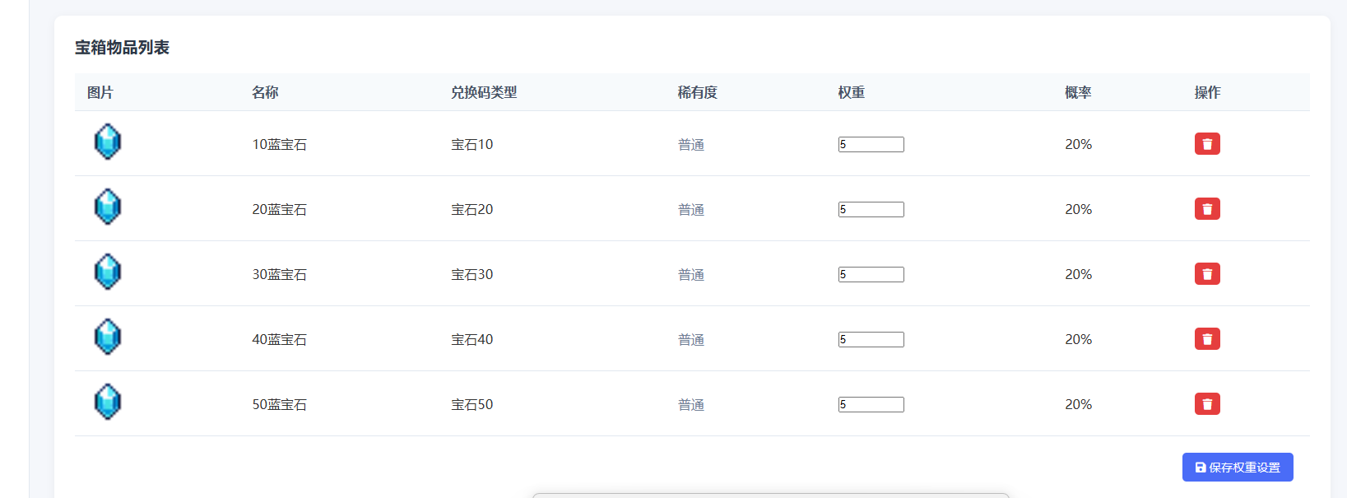Screen dimensions: 1347x498
Task: Remove the 30蓝宝石 item via trash icon
Action: (x=1207, y=274)
